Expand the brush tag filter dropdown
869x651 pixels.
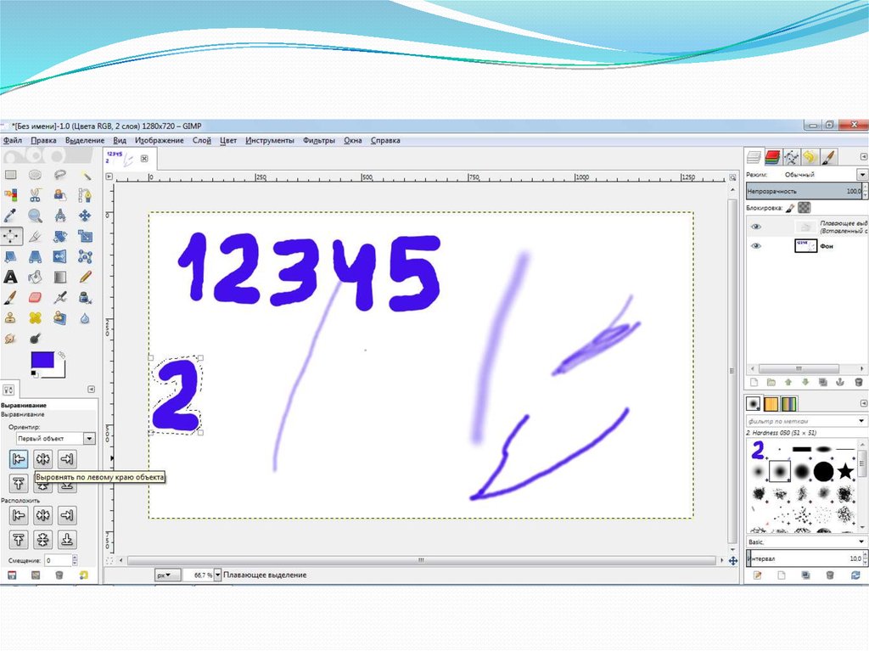[x=861, y=421]
